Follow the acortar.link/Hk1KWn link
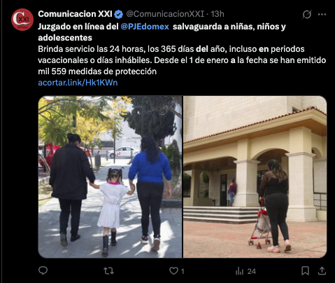335x283 pixels. pos(78,83)
